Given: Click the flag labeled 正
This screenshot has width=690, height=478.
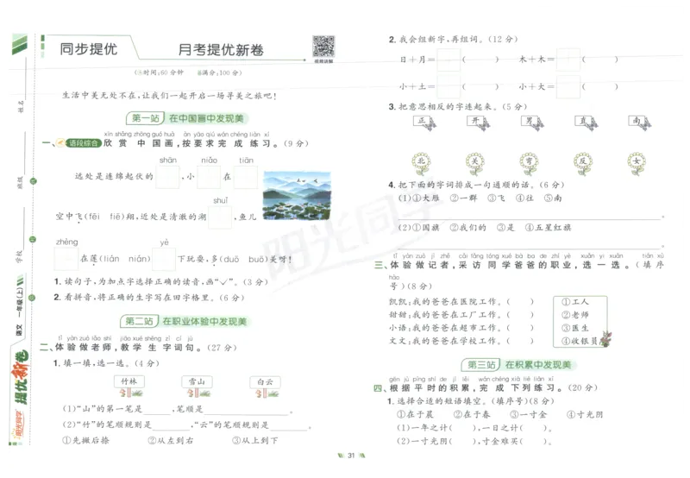Looking at the screenshot, I should [x=424, y=123].
